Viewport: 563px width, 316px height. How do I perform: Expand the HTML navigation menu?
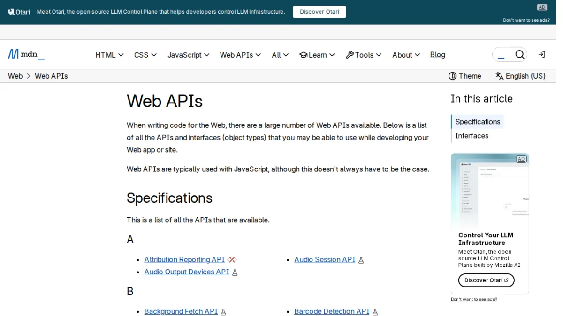(x=109, y=55)
